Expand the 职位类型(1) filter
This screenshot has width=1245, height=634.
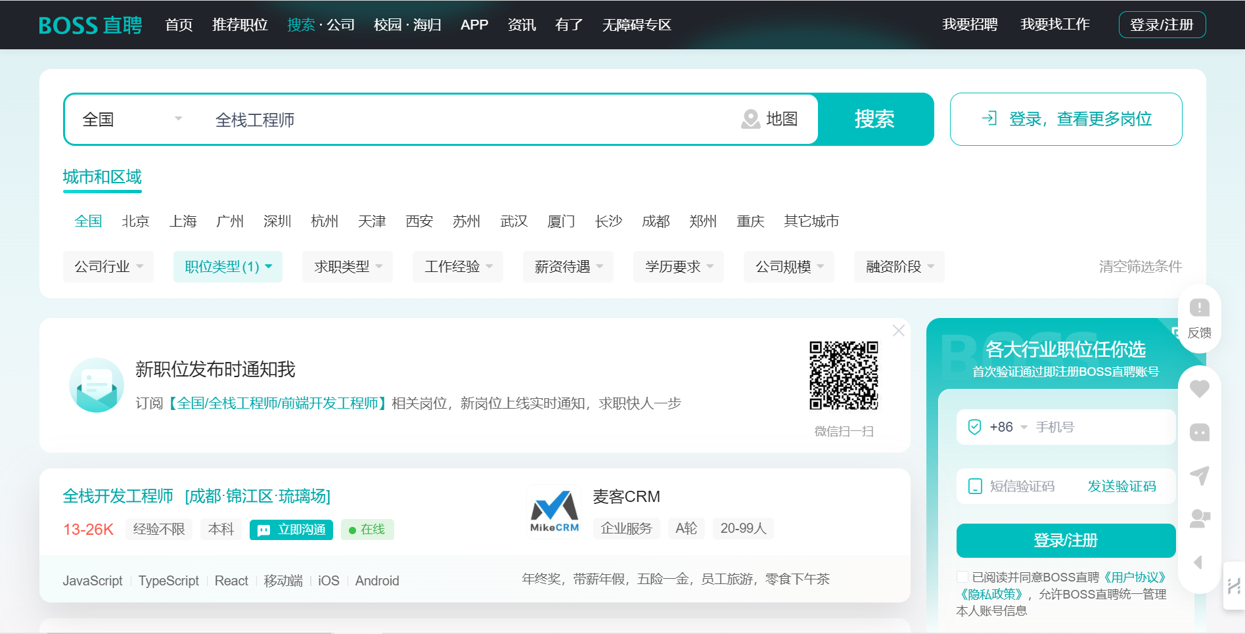pyautogui.click(x=228, y=267)
